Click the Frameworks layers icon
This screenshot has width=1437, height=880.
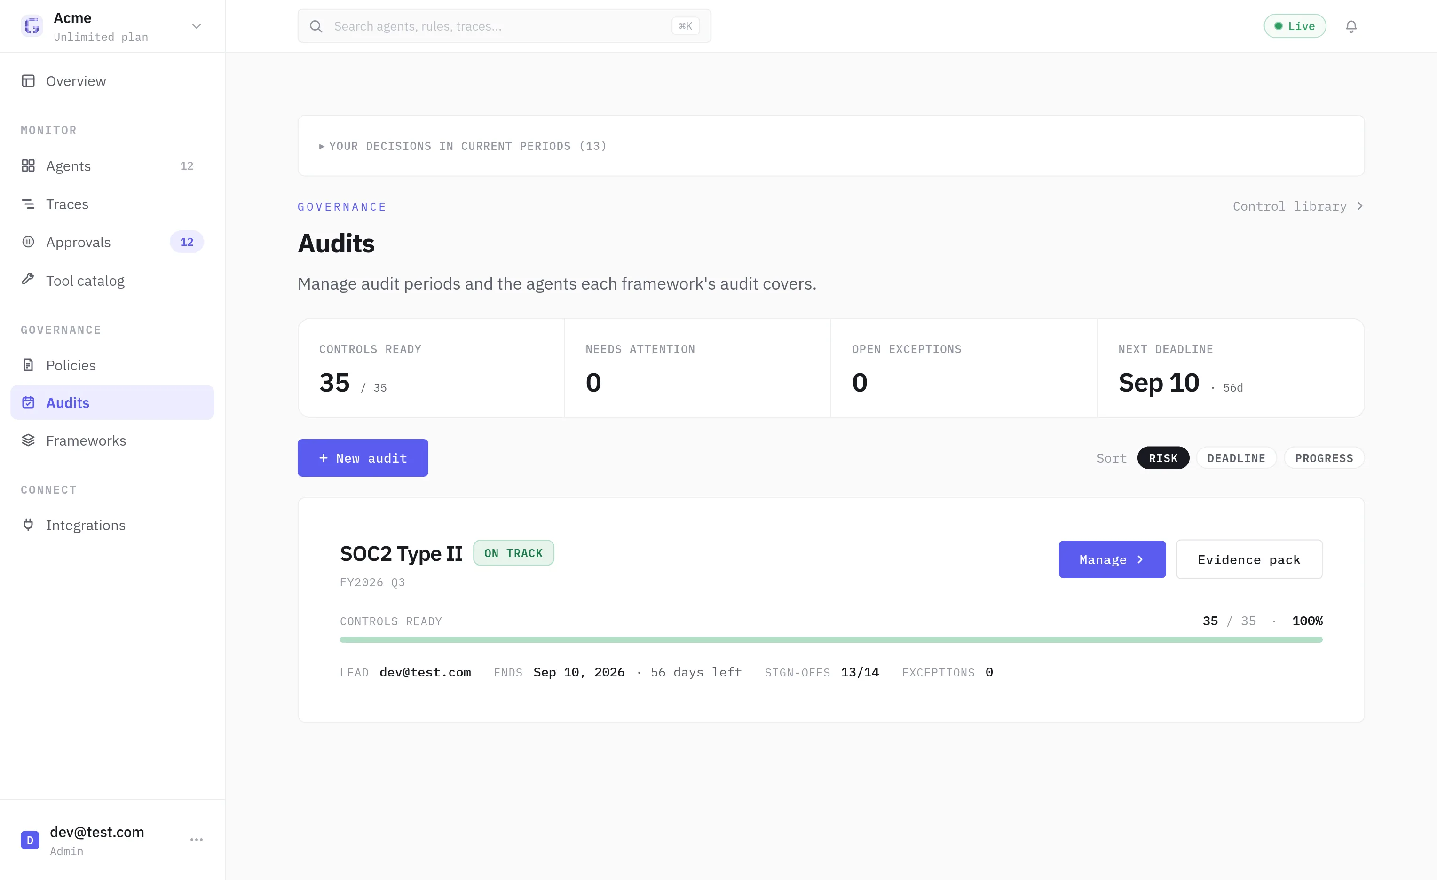pyautogui.click(x=28, y=440)
